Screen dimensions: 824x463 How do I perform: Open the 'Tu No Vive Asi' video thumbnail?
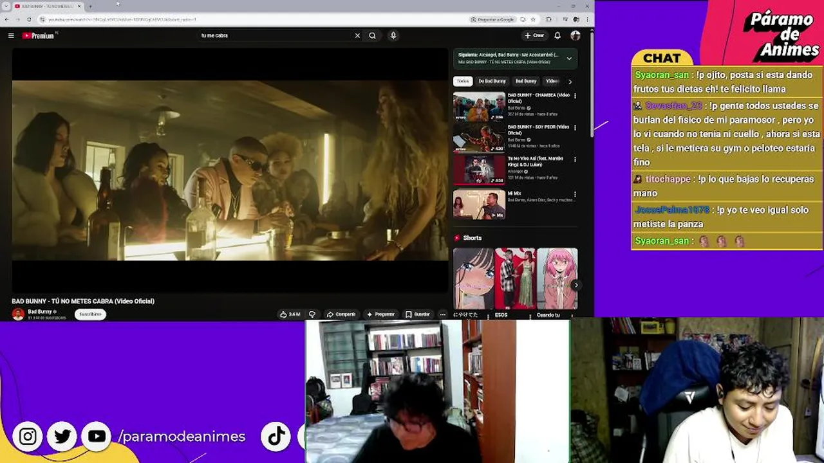479,170
